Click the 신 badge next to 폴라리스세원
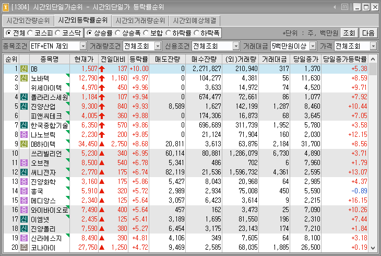This screenshot has height=256, width=381. click(x=24, y=97)
